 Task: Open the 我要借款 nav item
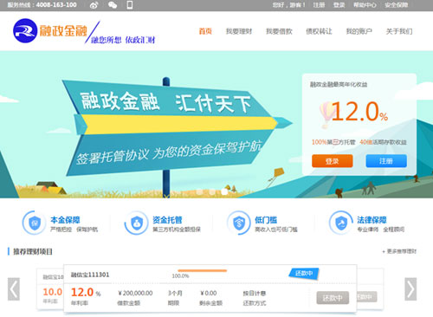point(279,31)
